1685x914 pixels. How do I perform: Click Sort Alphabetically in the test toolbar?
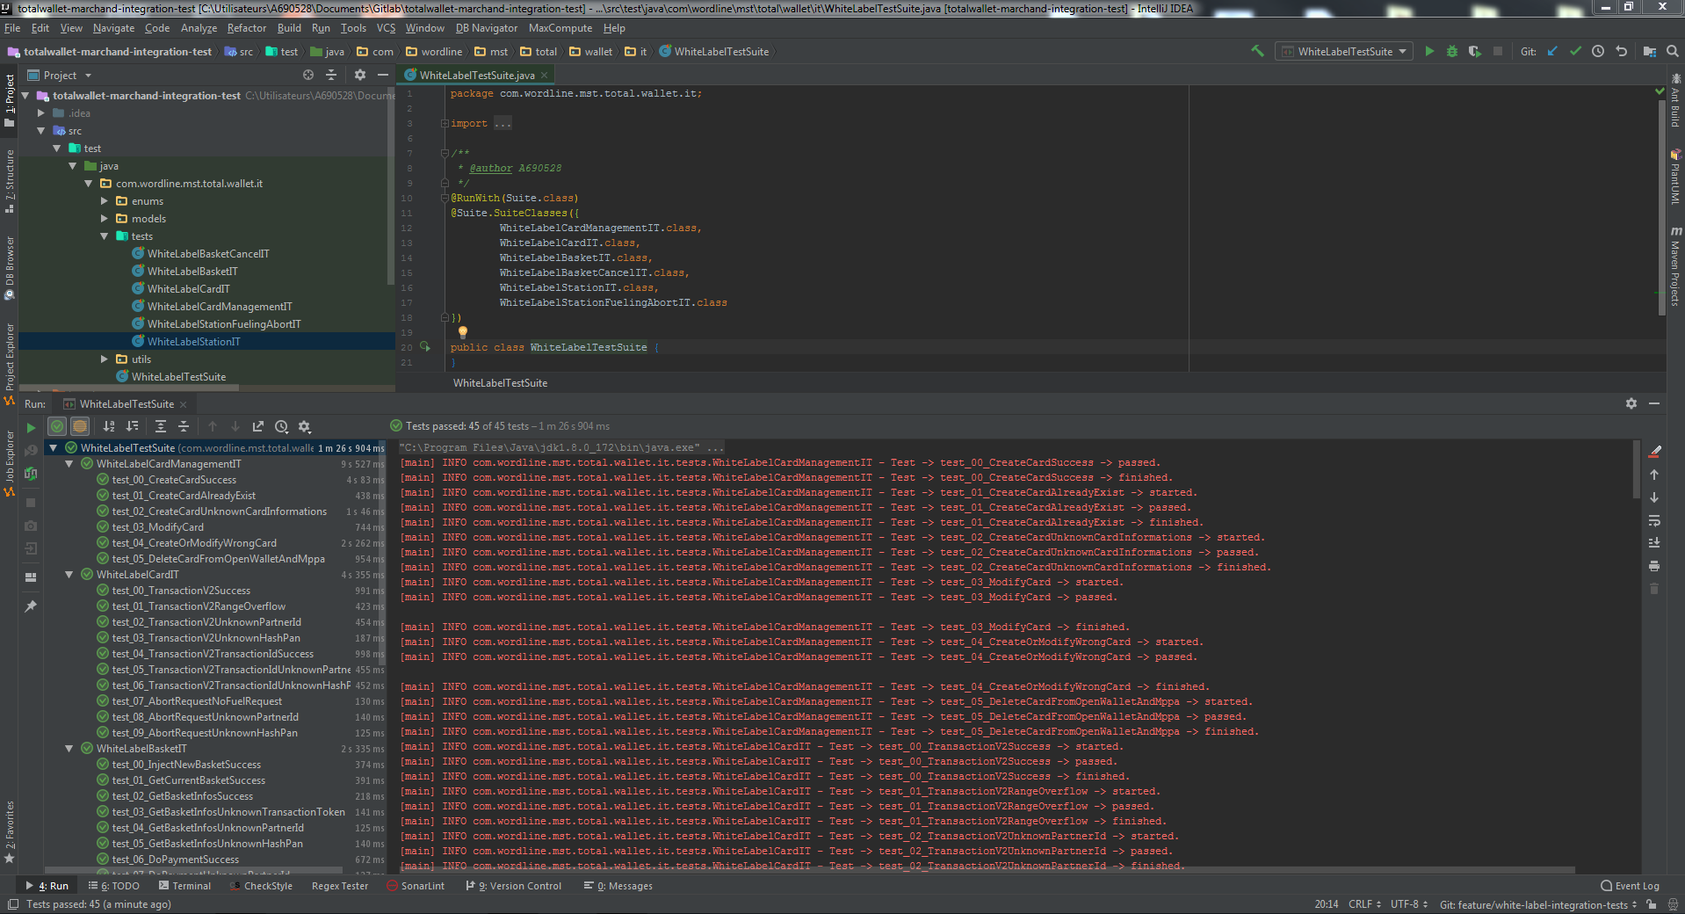tap(109, 426)
